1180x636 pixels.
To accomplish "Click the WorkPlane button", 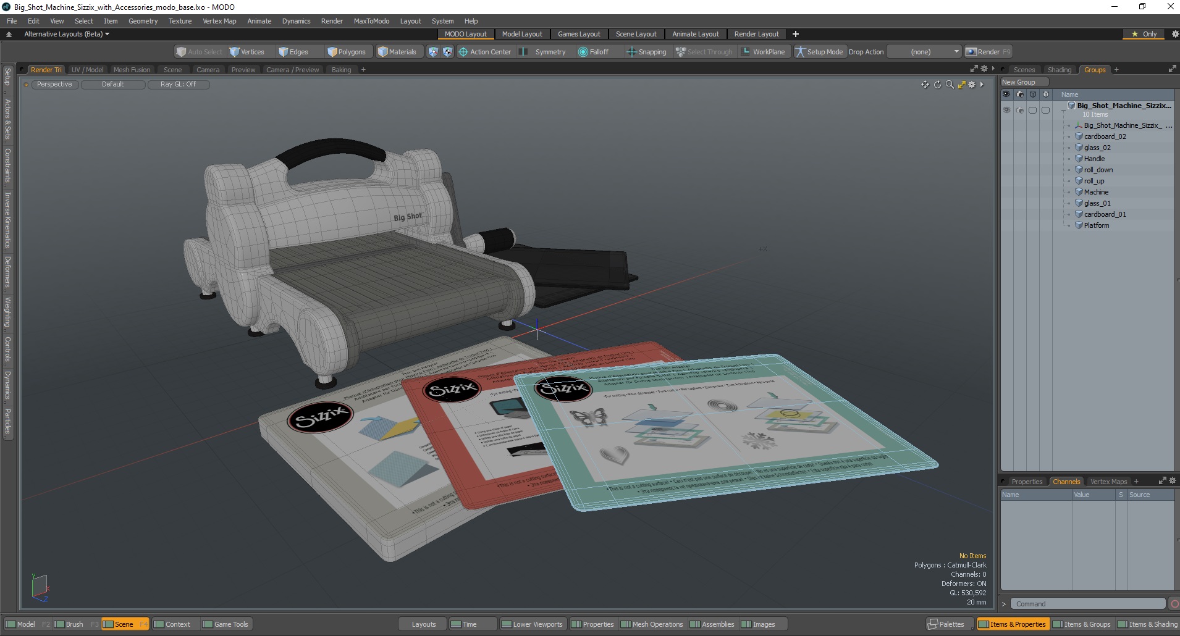I will [x=764, y=52].
